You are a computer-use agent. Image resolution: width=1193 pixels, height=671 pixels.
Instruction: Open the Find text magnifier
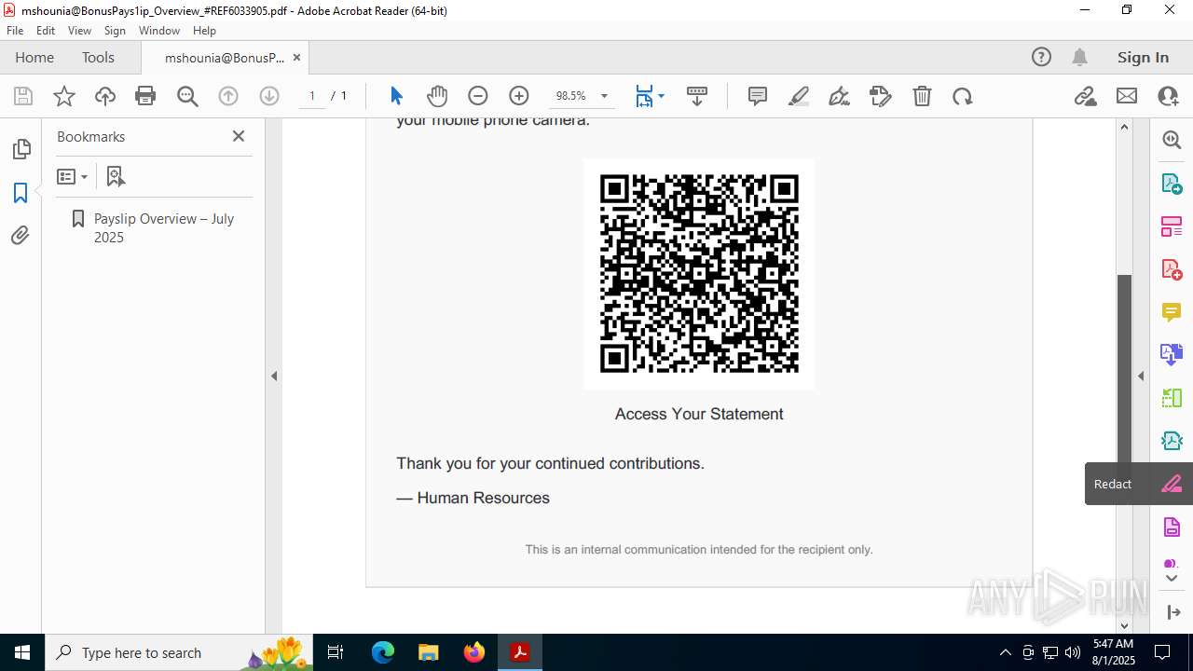point(187,96)
